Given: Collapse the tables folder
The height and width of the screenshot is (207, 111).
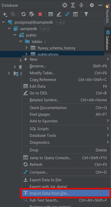Looking at the screenshot, I should (x=21, y=41).
